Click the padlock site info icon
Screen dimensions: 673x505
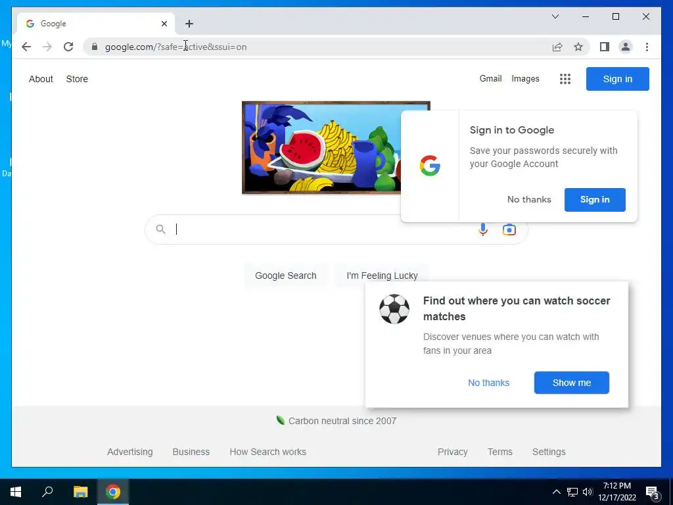95,47
